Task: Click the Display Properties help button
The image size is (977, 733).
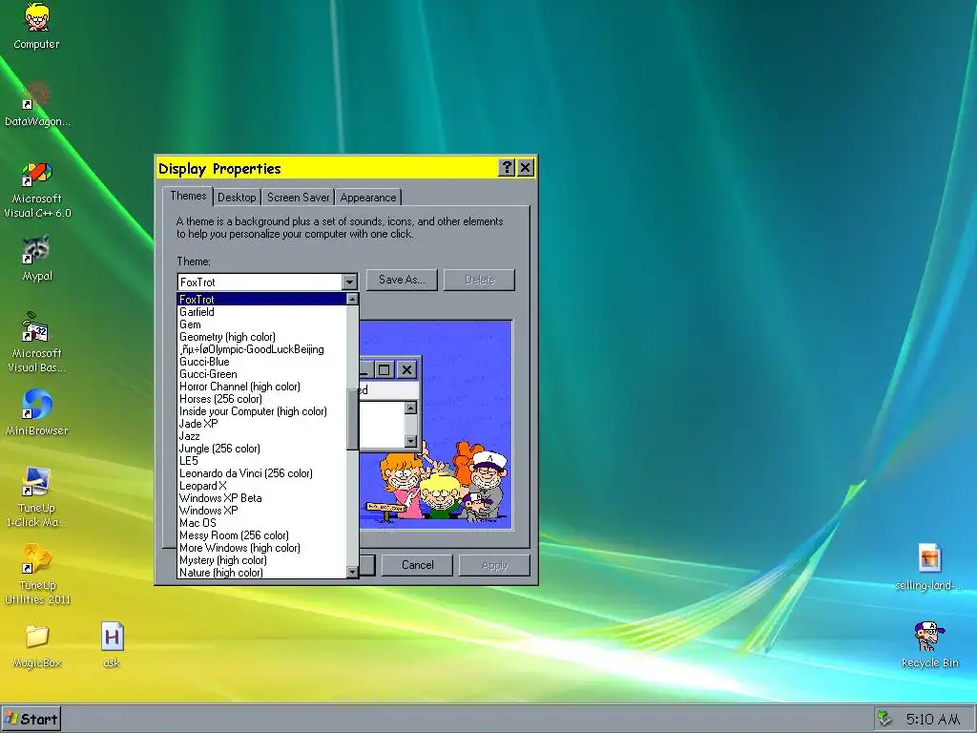Action: tap(507, 168)
